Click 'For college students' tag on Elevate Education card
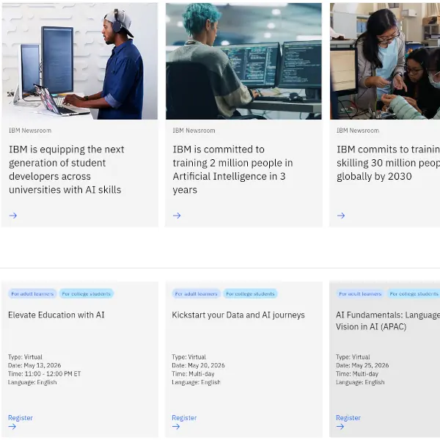Image resolution: width=440 pixels, height=440 pixels. (86, 293)
